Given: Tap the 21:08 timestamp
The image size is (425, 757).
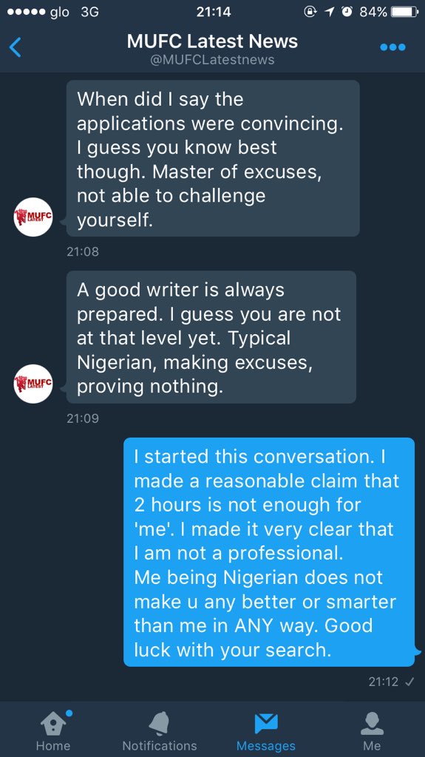Looking at the screenshot, I should 83,251.
